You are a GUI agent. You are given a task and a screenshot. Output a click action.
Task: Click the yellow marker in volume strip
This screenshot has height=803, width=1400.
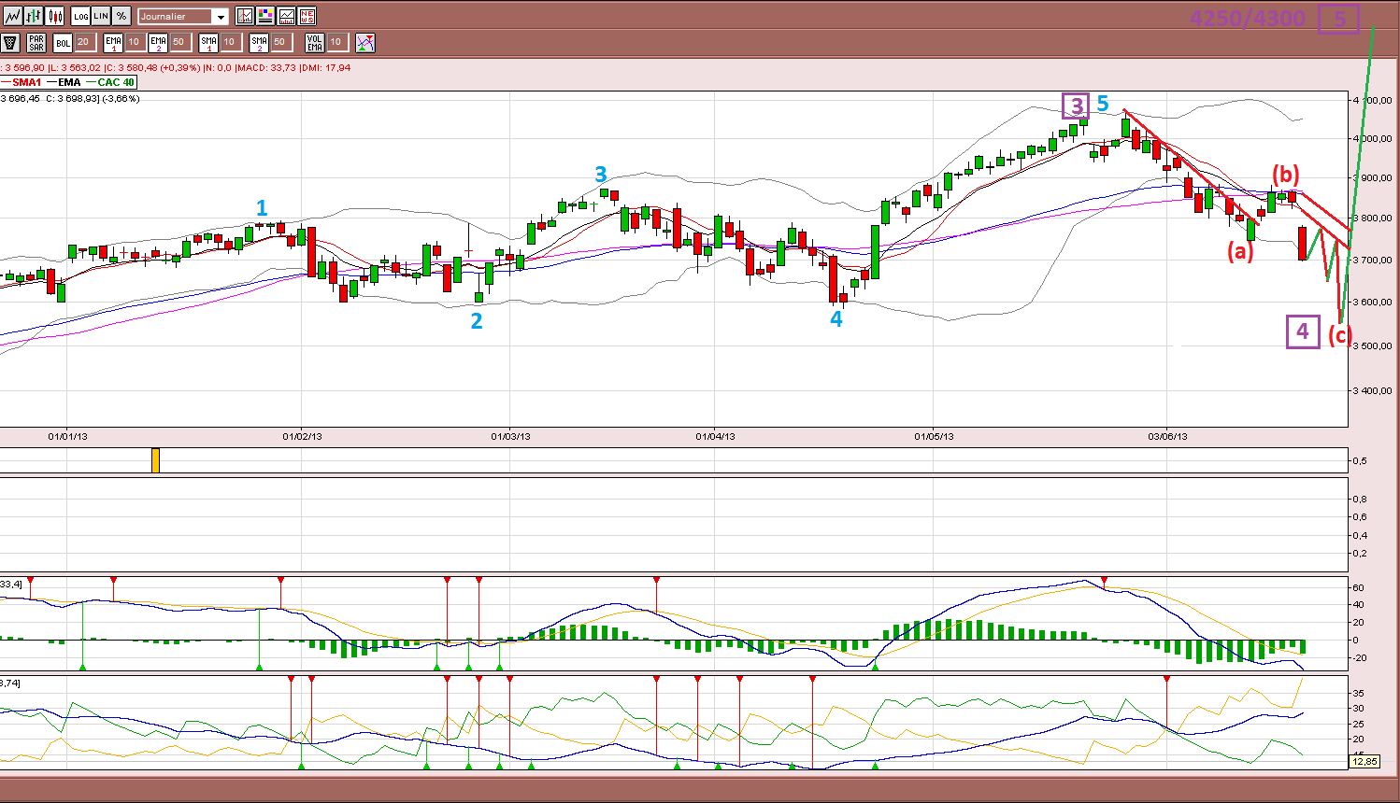pos(155,460)
